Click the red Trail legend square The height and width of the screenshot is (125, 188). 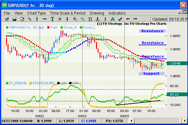[48, 28]
